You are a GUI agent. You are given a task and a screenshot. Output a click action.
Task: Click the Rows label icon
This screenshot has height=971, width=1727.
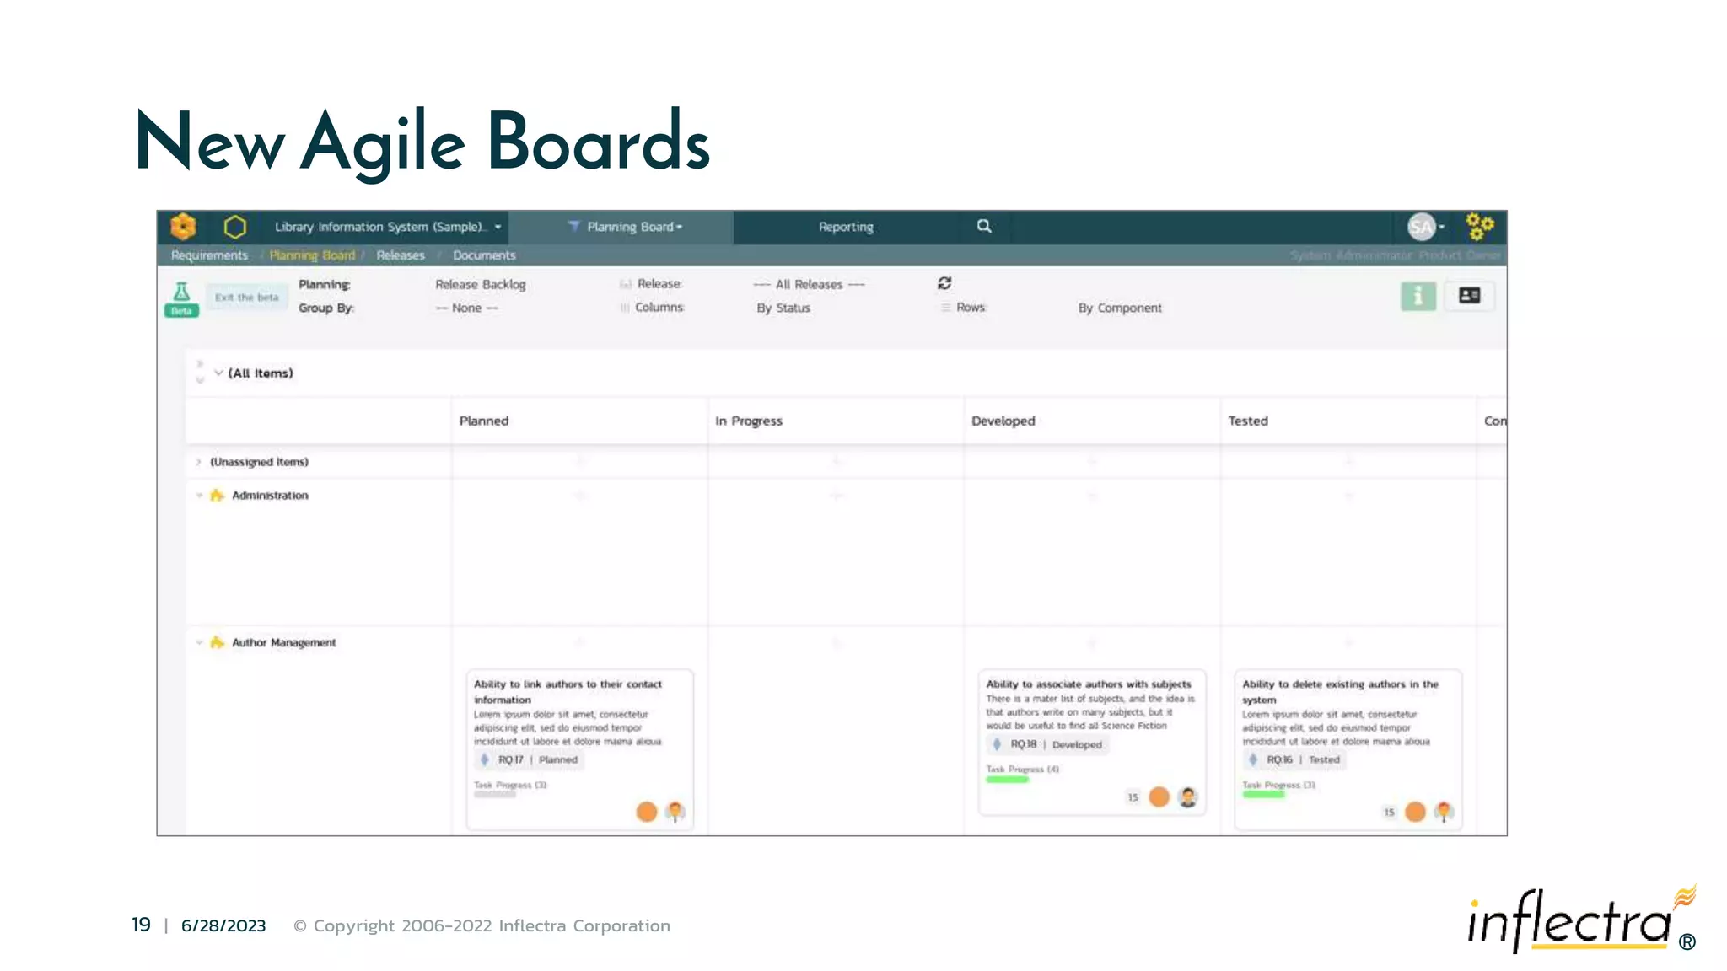click(946, 308)
